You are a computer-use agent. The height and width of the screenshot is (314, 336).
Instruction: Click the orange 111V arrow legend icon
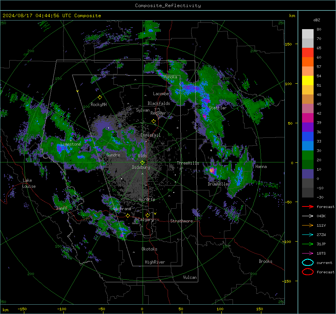(308, 225)
